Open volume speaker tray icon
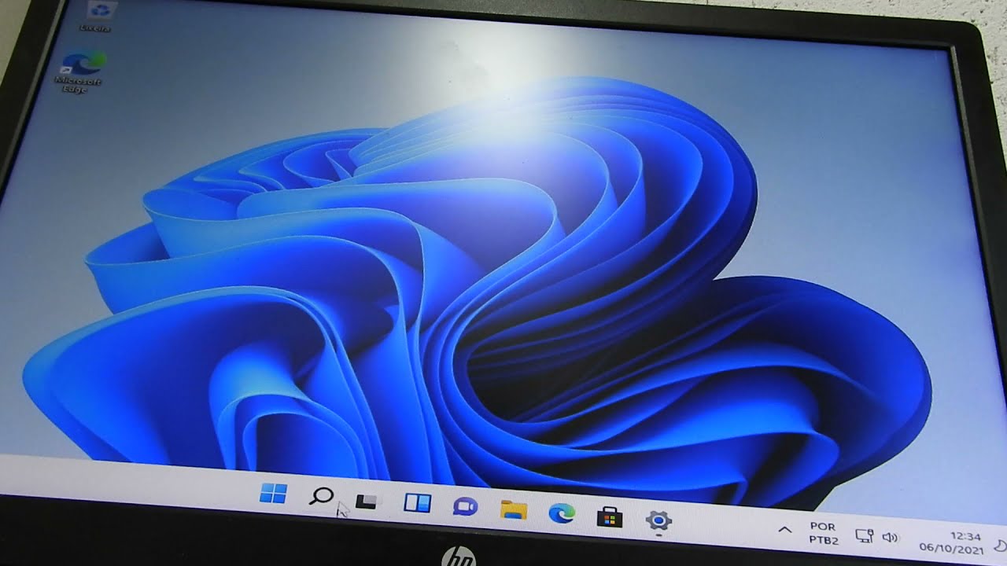Viewport: 1007px width, 566px height. [x=891, y=538]
